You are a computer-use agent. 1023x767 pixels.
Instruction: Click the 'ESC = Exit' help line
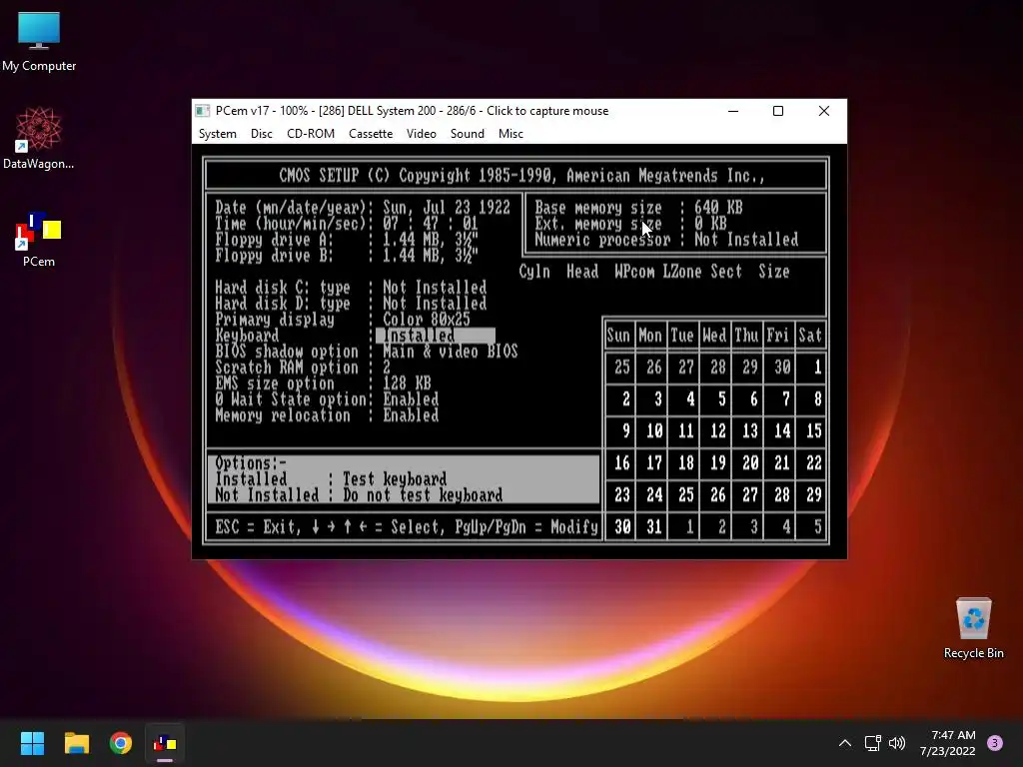click(x=407, y=527)
